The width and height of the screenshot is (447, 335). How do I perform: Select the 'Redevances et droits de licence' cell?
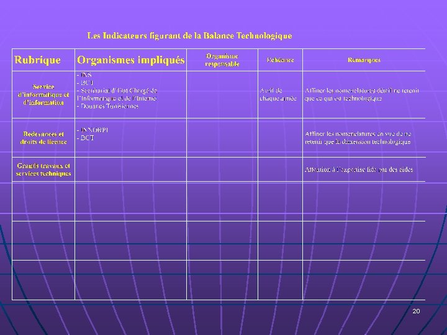pos(43,138)
